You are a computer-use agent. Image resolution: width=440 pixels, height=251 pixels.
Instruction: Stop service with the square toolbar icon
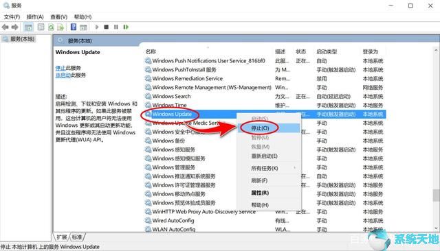pyautogui.click(x=107, y=27)
